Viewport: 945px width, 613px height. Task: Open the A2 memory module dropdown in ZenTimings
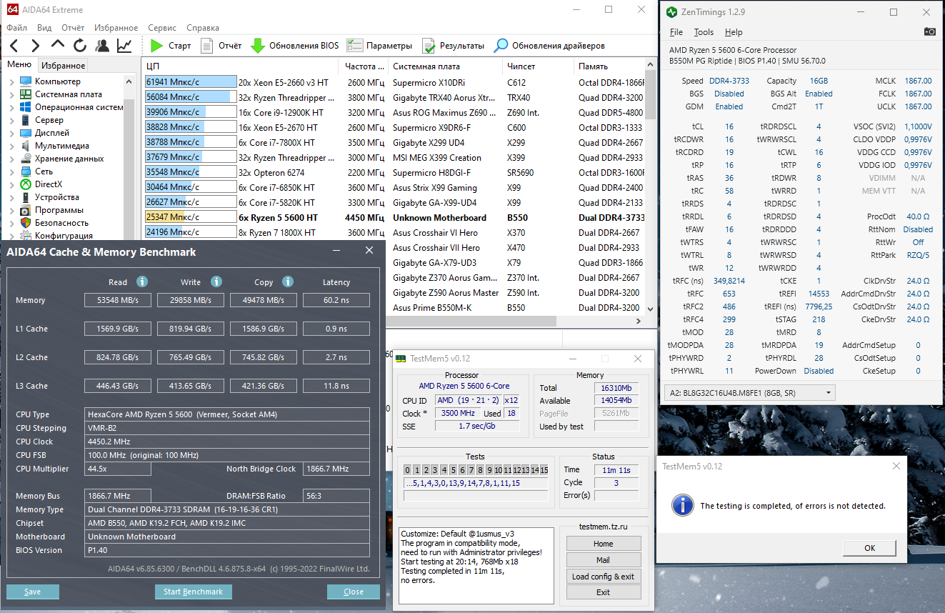tap(751, 392)
